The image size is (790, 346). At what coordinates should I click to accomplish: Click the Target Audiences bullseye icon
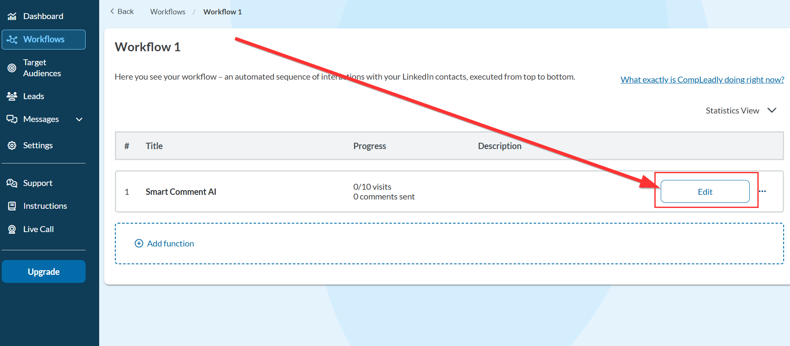coord(12,68)
